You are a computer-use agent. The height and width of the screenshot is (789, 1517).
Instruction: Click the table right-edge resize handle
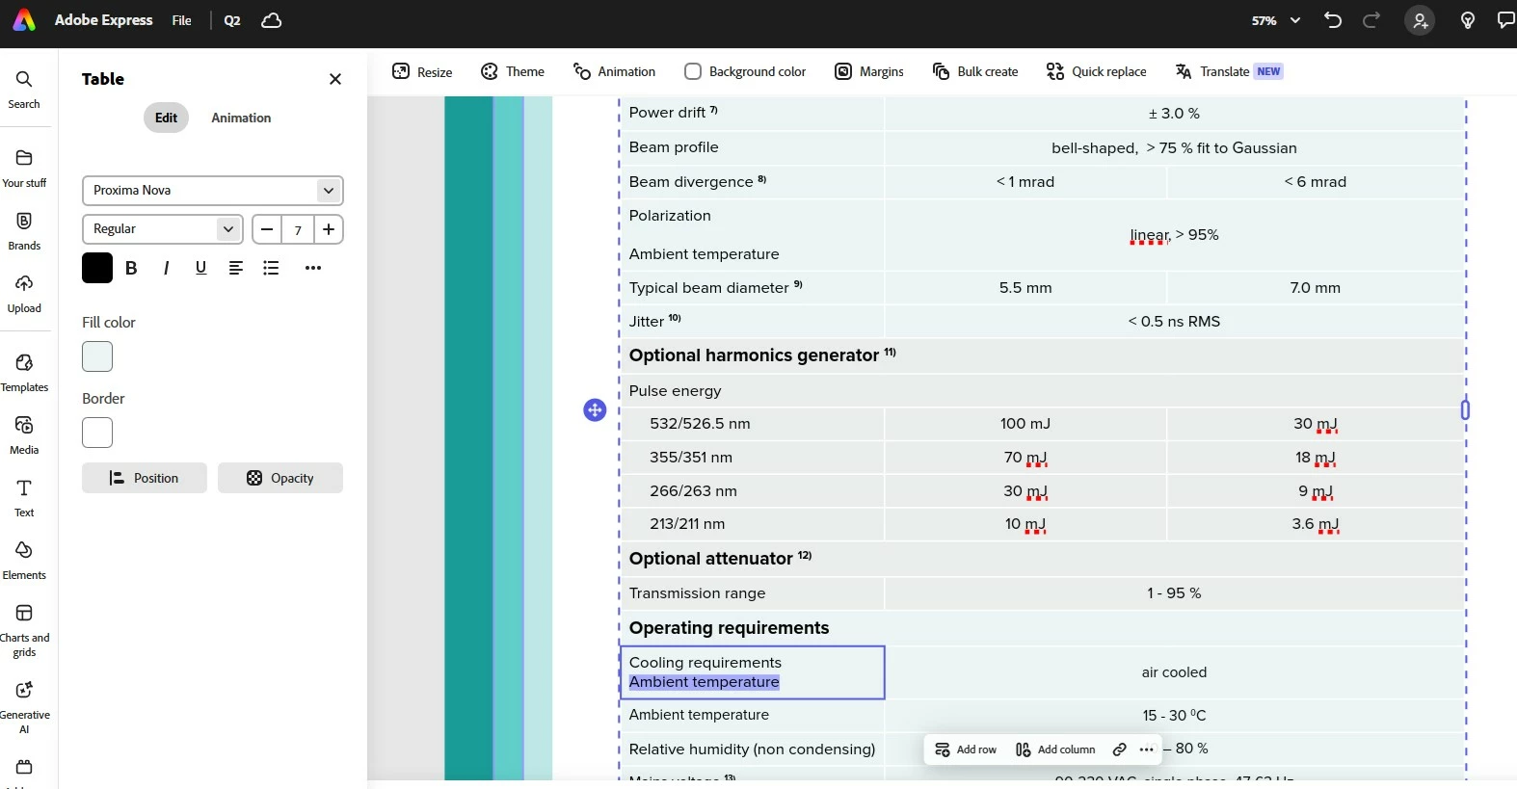(1465, 410)
